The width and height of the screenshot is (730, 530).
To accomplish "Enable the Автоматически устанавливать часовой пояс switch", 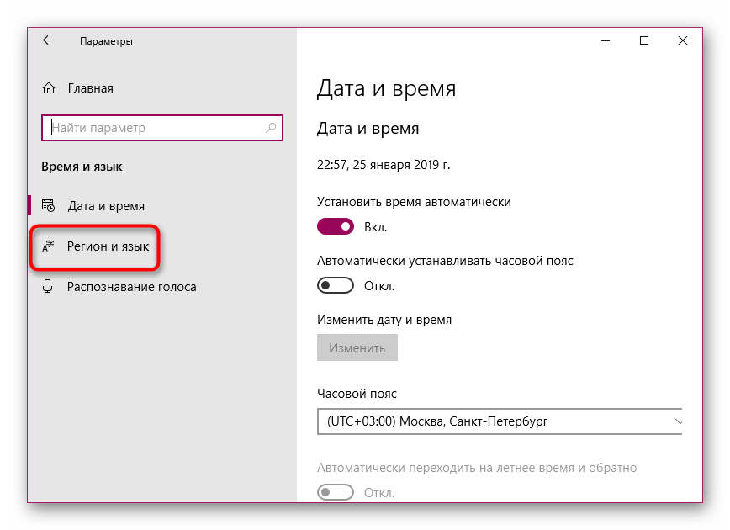I will point(336,286).
